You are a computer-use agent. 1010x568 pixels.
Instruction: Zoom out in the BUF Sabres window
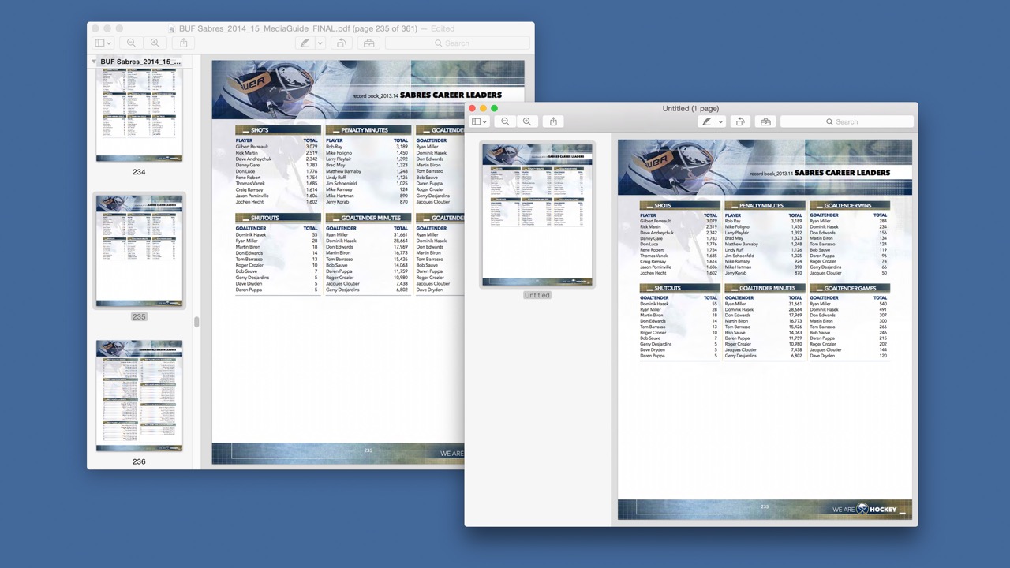pyautogui.click(x=131, y=43)
